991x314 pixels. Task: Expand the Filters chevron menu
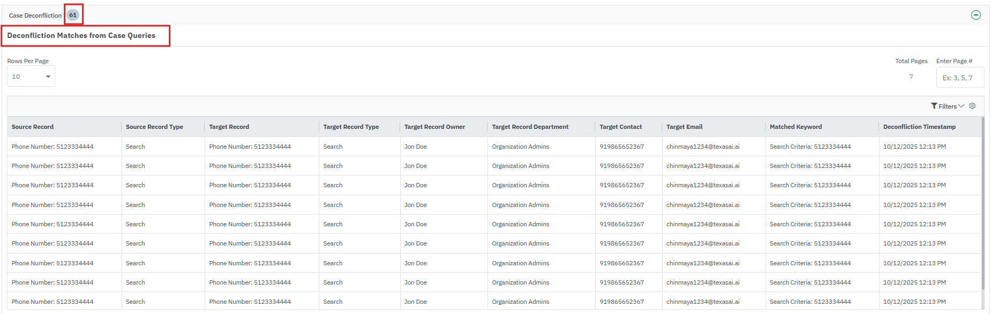click(961, 106)
